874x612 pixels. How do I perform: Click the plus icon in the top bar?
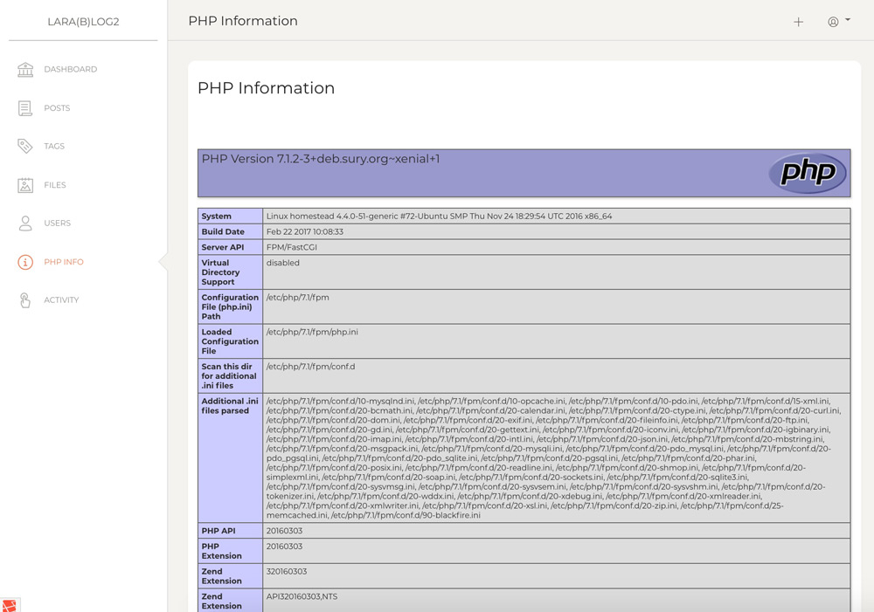click(x=798, y=22)
